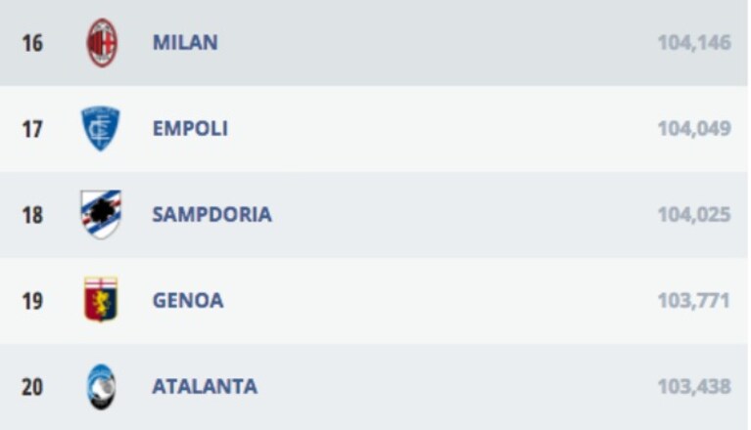Screen dimensions: 751x430
Task: Open the GENOA team link
Action: (188, 301)
